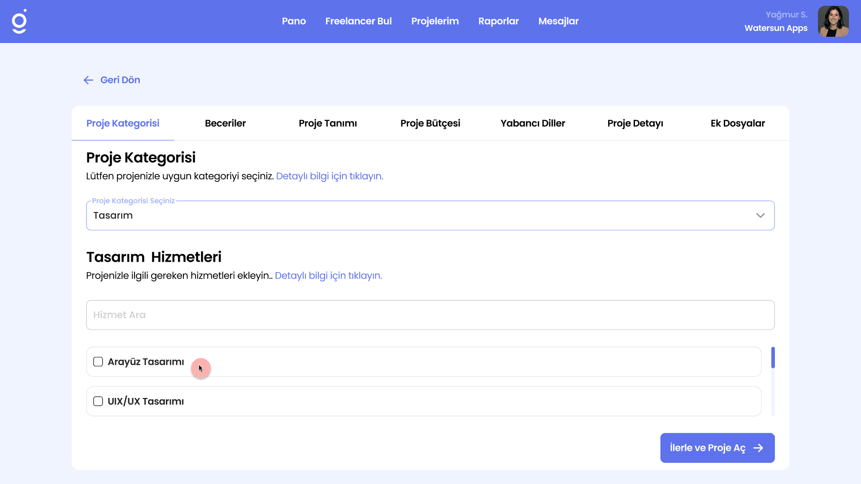This screenshot has width=861, height=484.
Task: Check the UIX/UX Tasarımı checkbox
Action: [x=98, y=401]
